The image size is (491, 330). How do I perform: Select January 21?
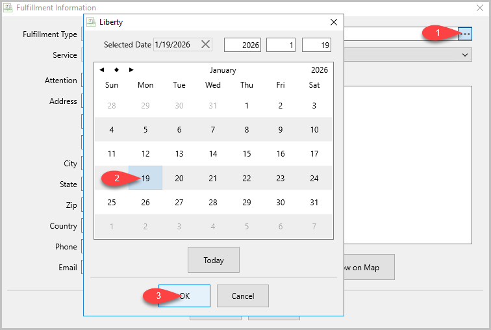213,178
